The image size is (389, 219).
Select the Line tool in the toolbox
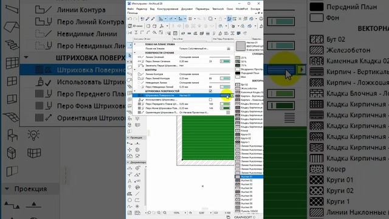point(137,193)
